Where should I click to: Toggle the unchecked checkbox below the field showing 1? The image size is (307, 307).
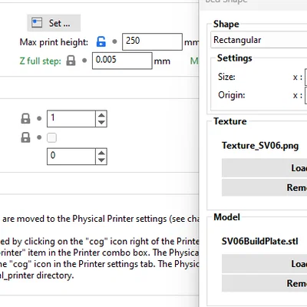pos(51,137)
